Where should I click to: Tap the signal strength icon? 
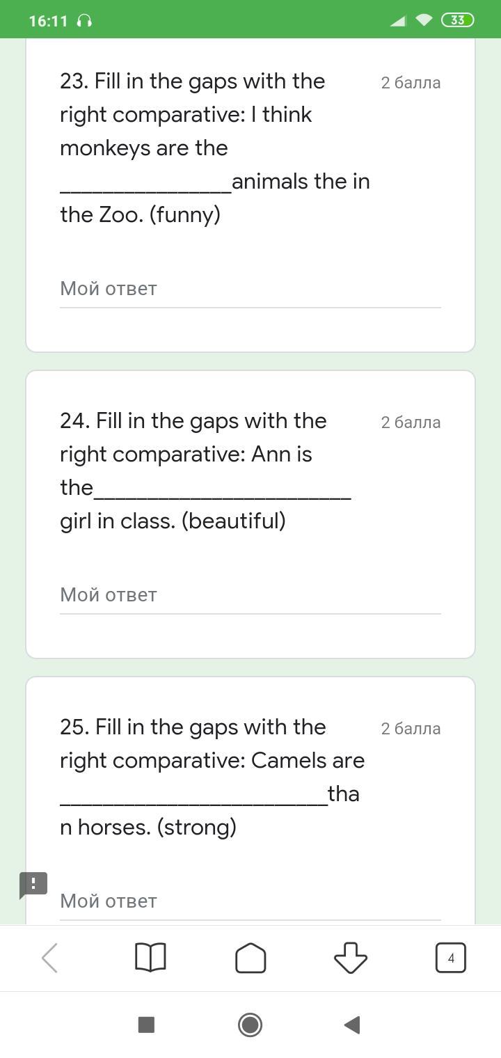tap(398, 21)
